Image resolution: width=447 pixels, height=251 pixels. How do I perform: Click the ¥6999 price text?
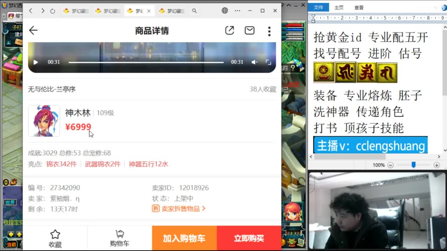pyautogui.click(x=78, y=127)
